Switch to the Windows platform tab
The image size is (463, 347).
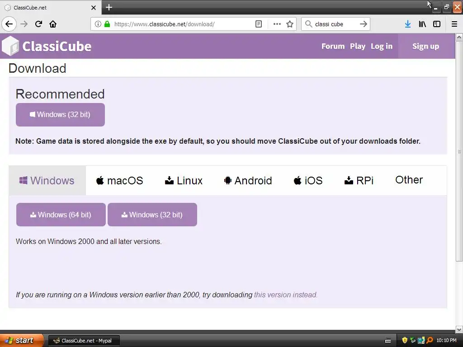pos(47,180)
